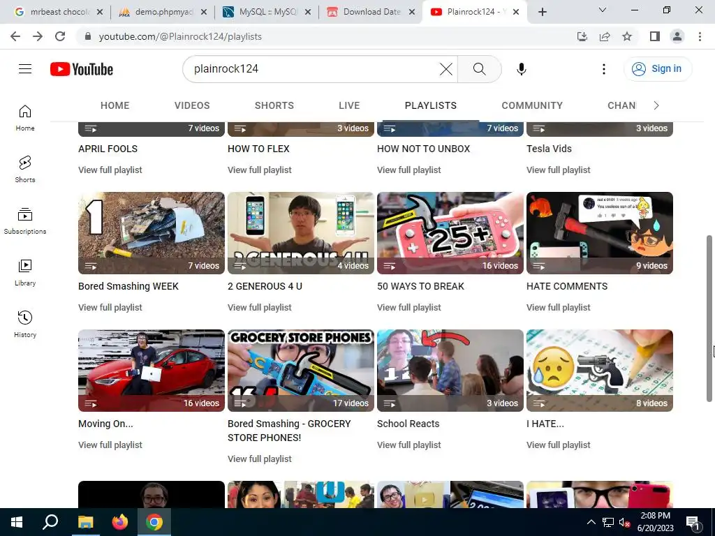The image size is (715, 536).
Task: Start voice search with microphone icon
Action: pos(521,69)
